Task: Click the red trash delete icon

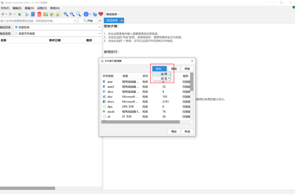Action: (x=39, y=14)
